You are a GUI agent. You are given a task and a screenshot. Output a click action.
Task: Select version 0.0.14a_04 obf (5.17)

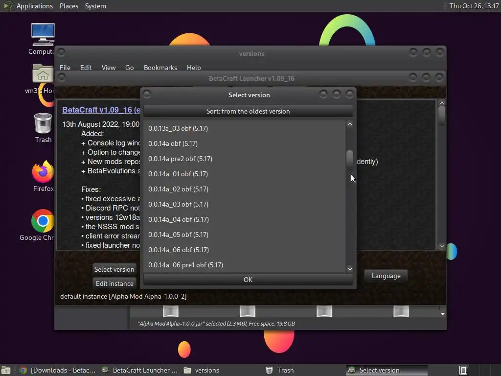[245, 219]
